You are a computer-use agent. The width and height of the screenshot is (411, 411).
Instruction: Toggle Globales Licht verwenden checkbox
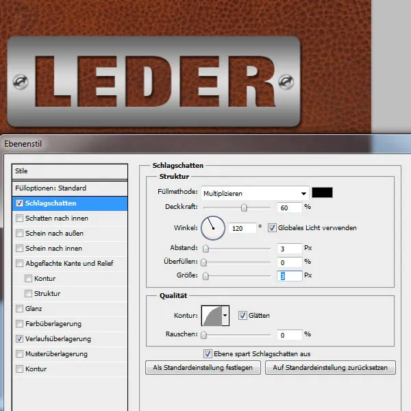[x=272, y=227]
